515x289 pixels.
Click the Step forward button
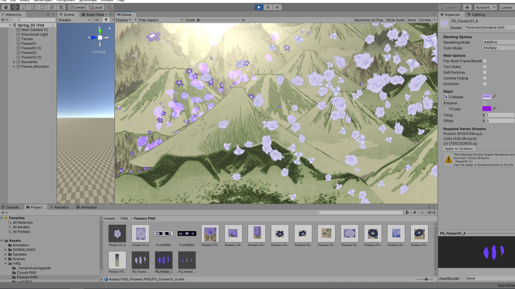coord(277,7)
